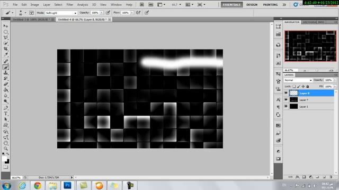The width and height of the screenshot is (339, 190).
Task: Select the History Brush tool
Action: pyautogui.click(x=6, y=79)
